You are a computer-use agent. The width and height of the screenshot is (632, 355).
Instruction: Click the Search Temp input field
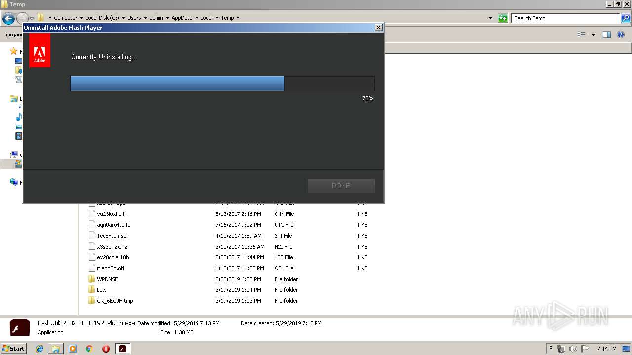566,18
